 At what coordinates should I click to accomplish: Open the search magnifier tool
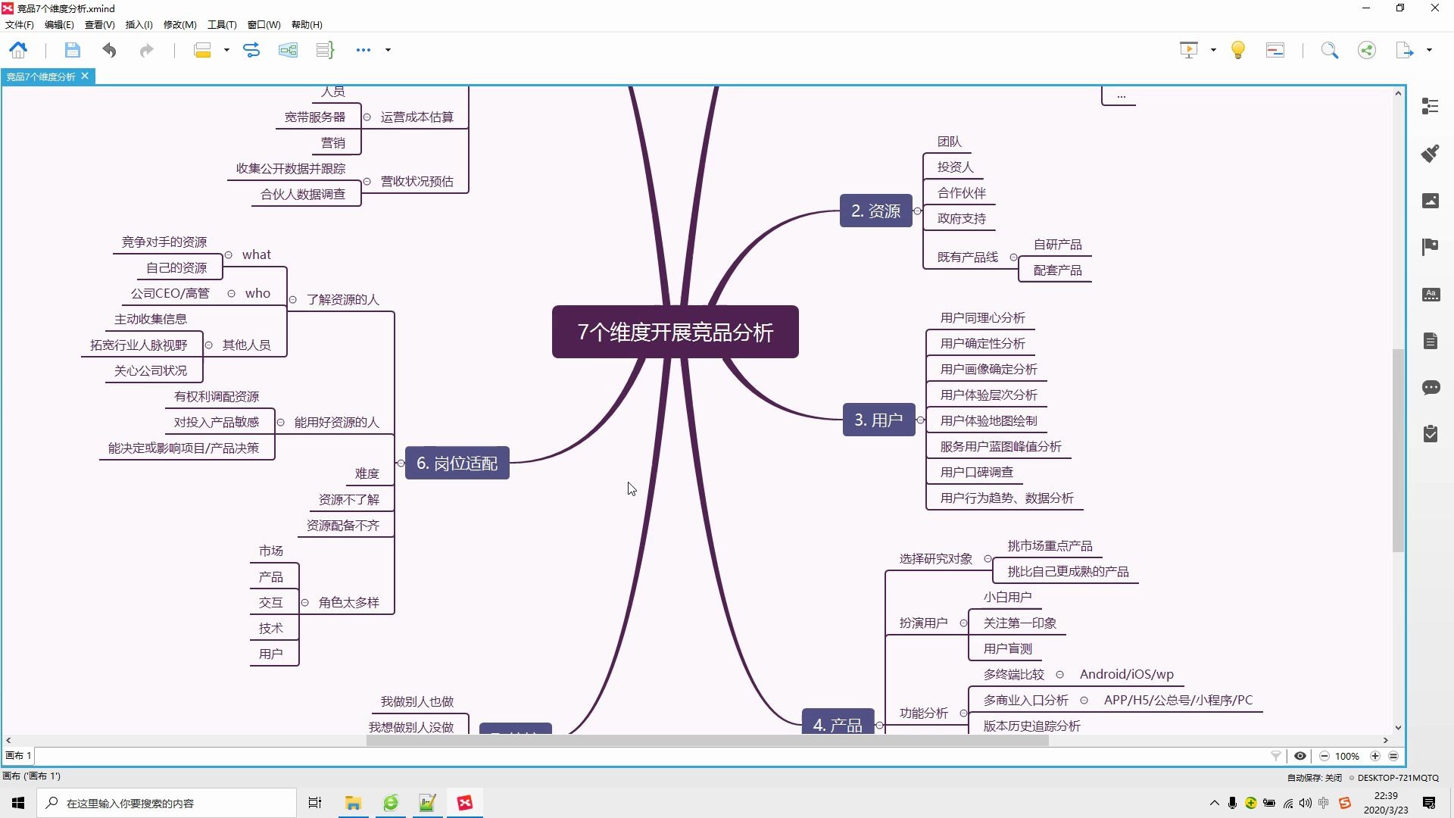(x=1330, y=50)
